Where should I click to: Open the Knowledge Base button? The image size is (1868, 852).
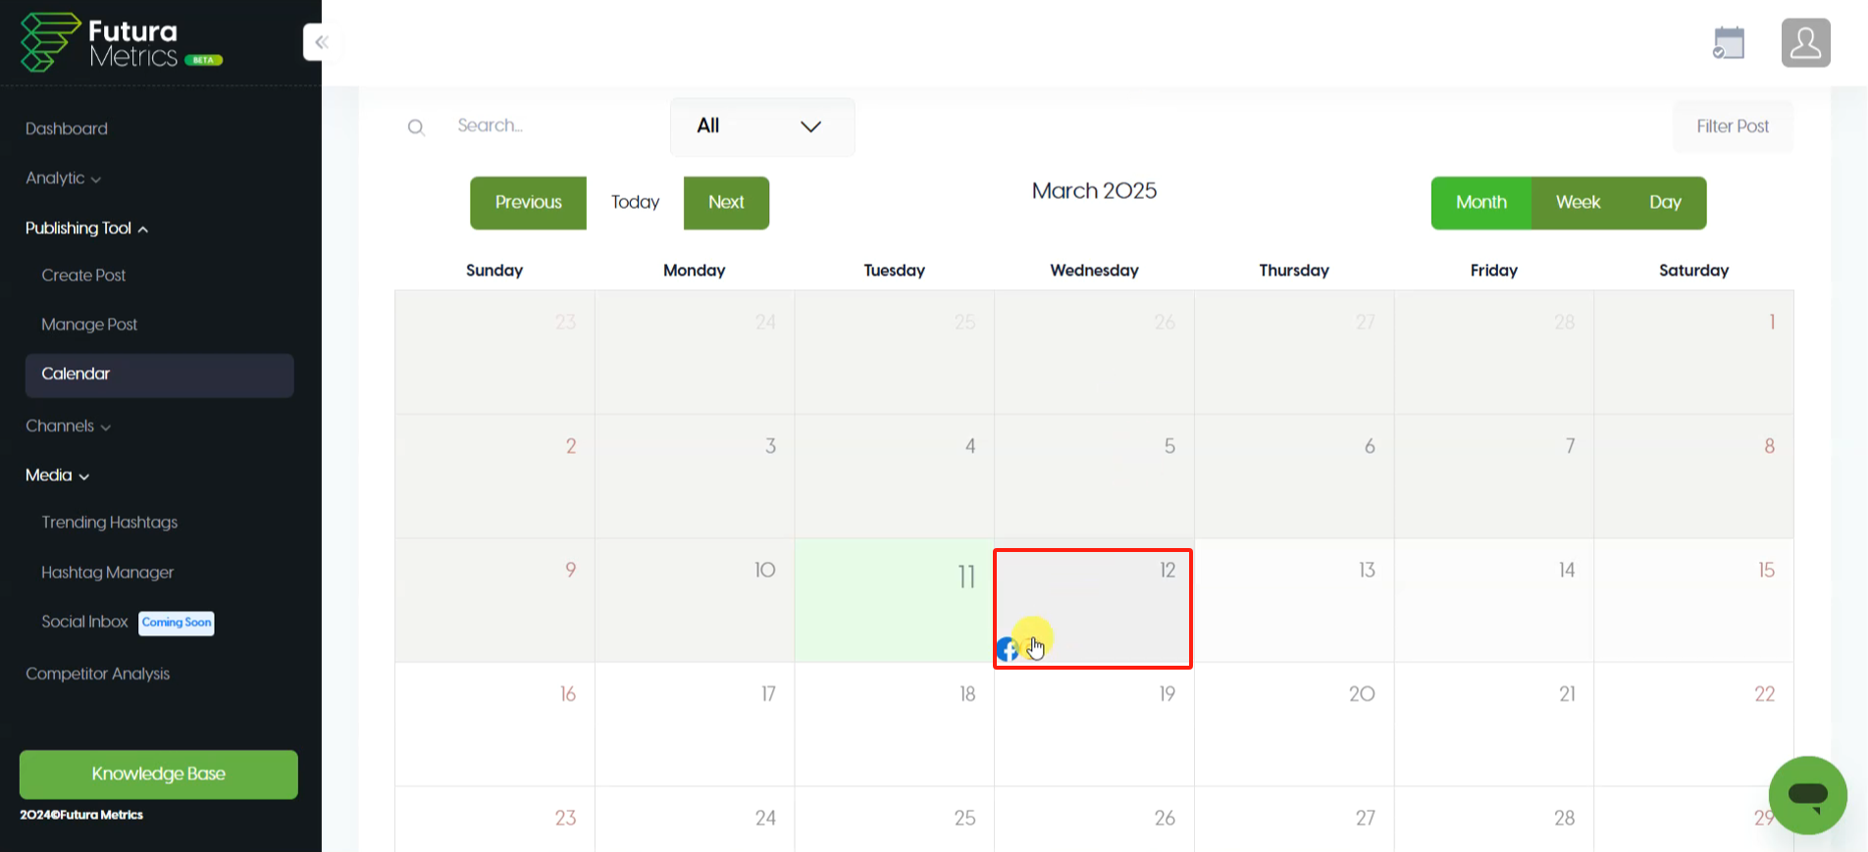159,775
